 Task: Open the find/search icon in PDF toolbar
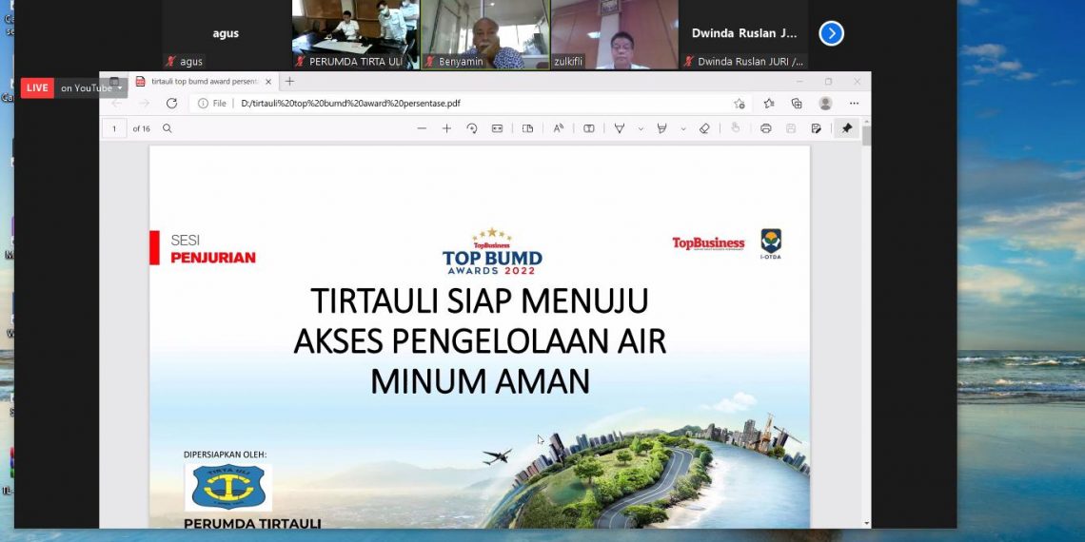click(168, 128)
